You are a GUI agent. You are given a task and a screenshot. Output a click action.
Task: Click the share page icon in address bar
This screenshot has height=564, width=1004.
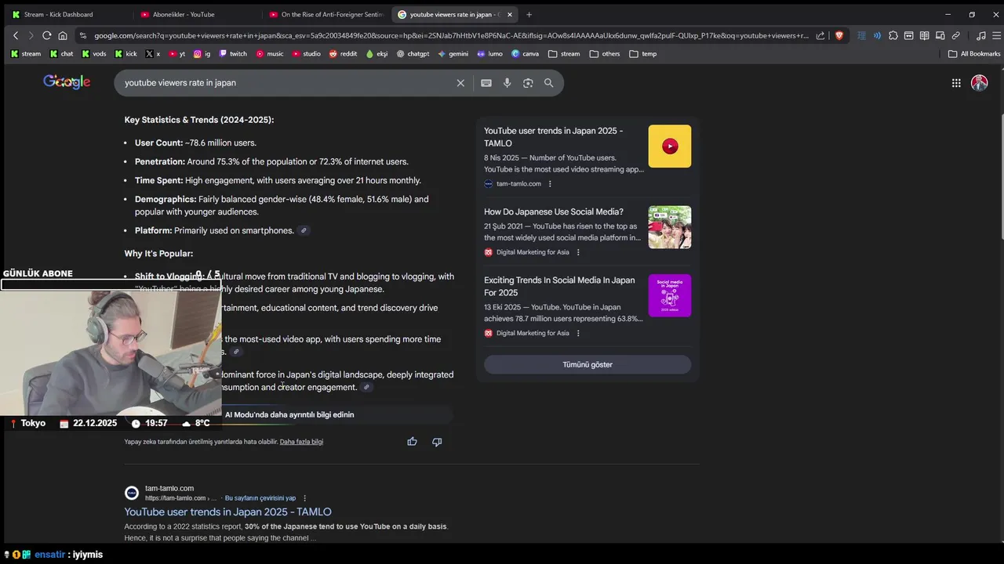click(820, 35)
